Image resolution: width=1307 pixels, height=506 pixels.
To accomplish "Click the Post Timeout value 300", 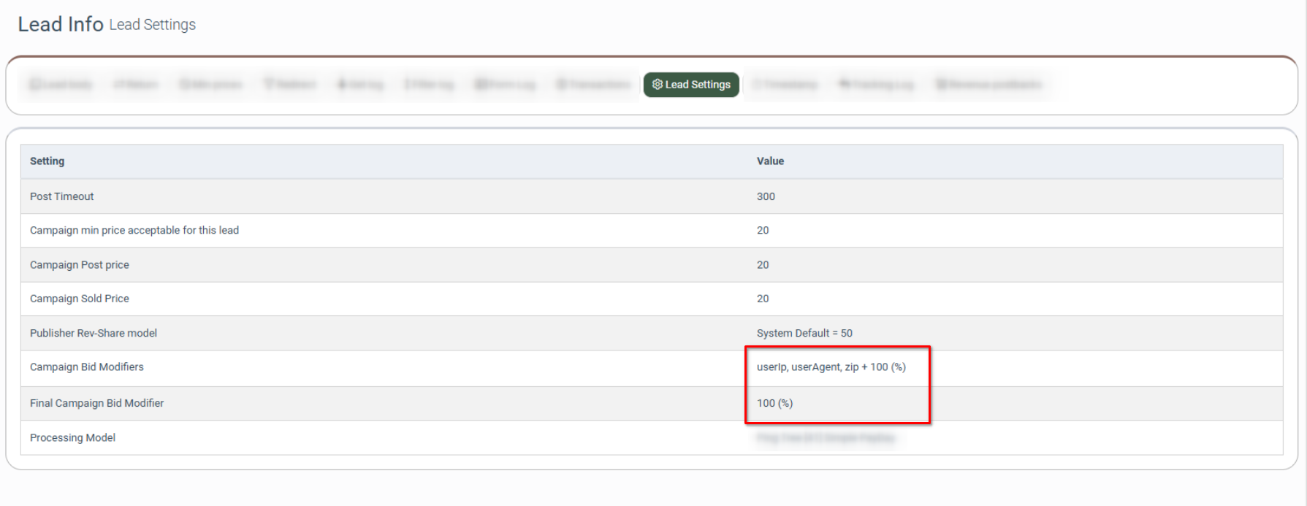I will [x=766, y=196].
